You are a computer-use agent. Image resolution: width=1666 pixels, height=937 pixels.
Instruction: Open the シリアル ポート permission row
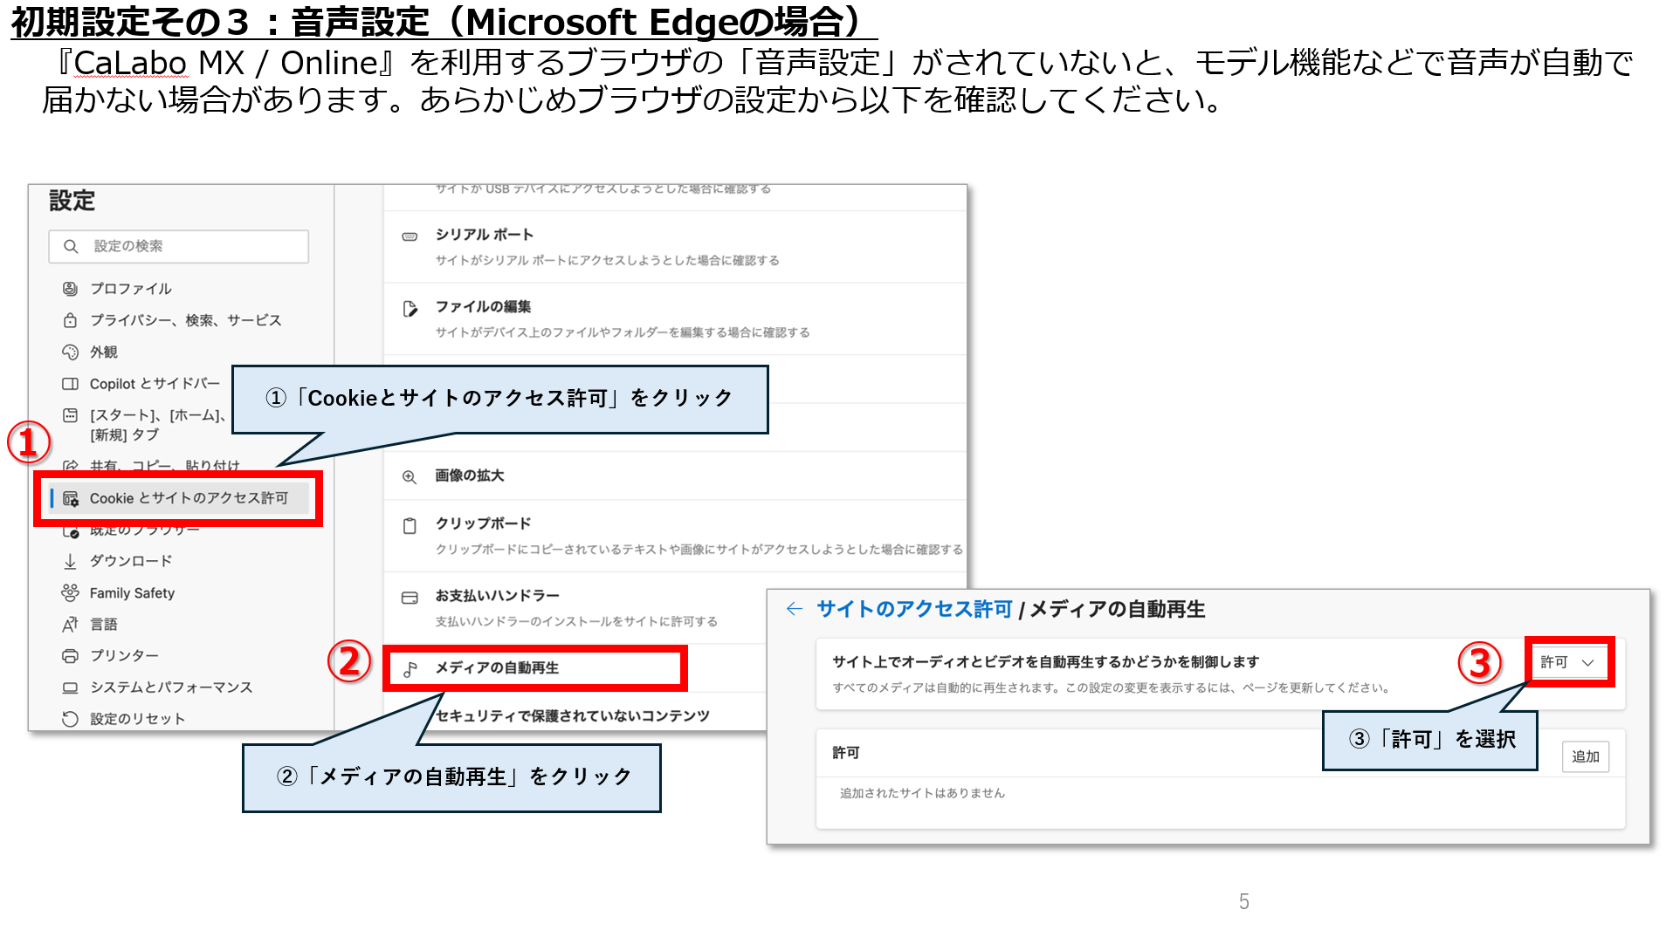[x=675, y=247]
